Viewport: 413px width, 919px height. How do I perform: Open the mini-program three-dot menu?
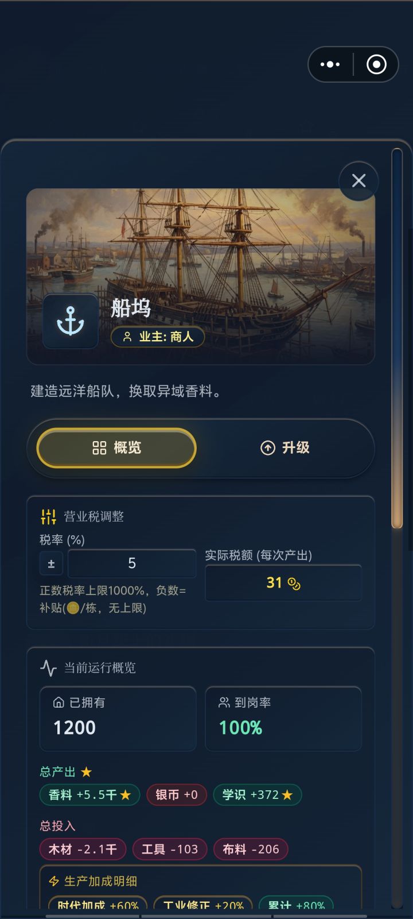coord(330,64)
